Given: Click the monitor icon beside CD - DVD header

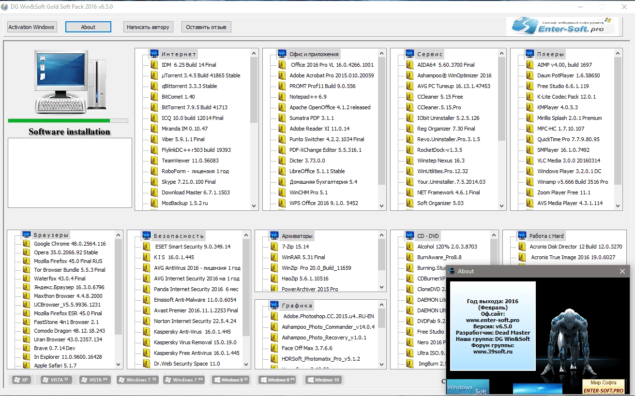Looking at the screenshot, I should pos(410,235).
